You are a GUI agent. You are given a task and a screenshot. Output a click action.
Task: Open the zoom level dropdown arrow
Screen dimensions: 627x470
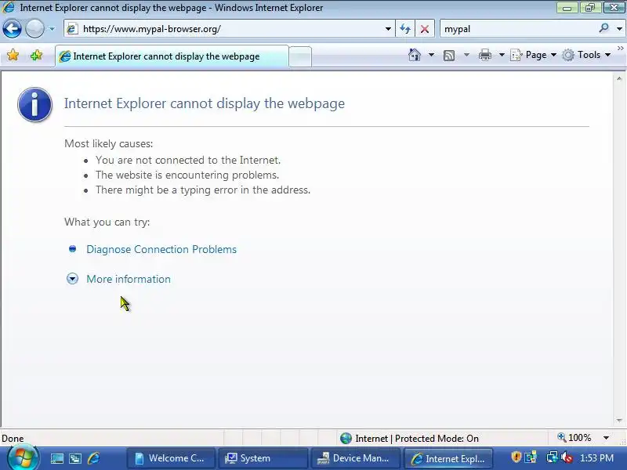click(x=606, y=438)
